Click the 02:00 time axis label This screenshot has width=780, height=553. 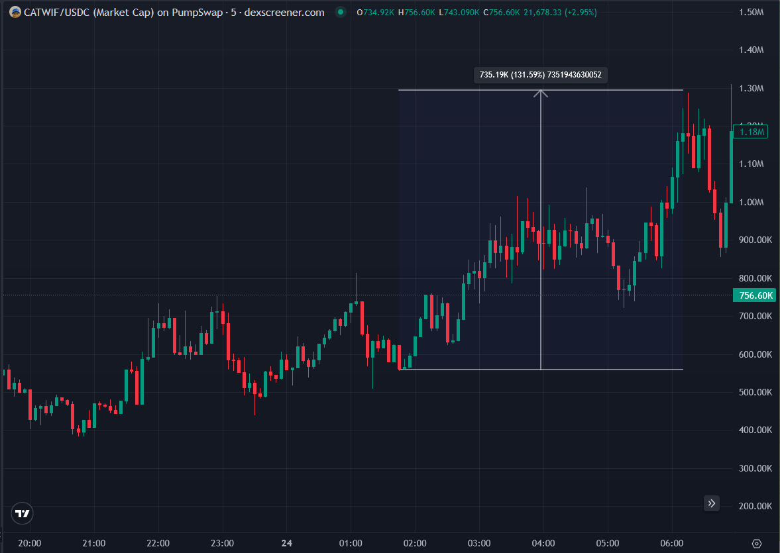(x=415, y=543)
